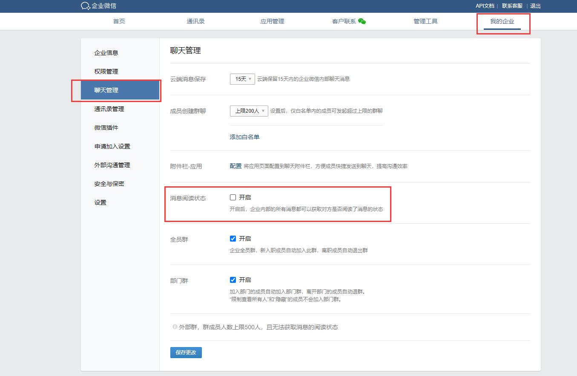Viewport: 577px width, 376px height.
Task: Click the 配置 link for 附件栏-应用
Action: [235, 166]
